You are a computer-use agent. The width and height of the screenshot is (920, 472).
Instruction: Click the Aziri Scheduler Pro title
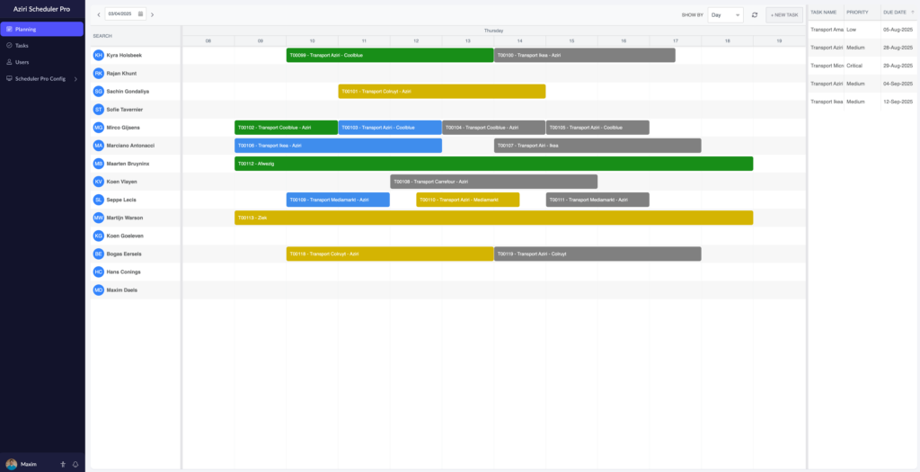41,9
